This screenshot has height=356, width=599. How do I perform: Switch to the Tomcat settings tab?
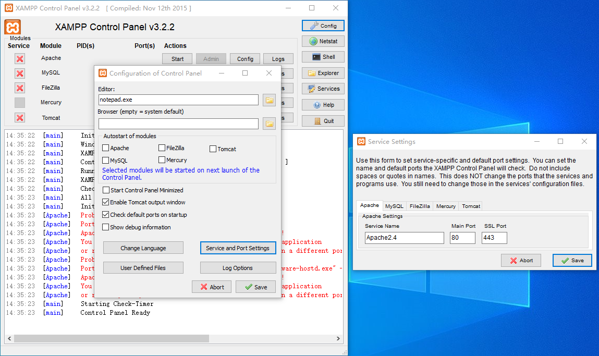tap(471, 206)
